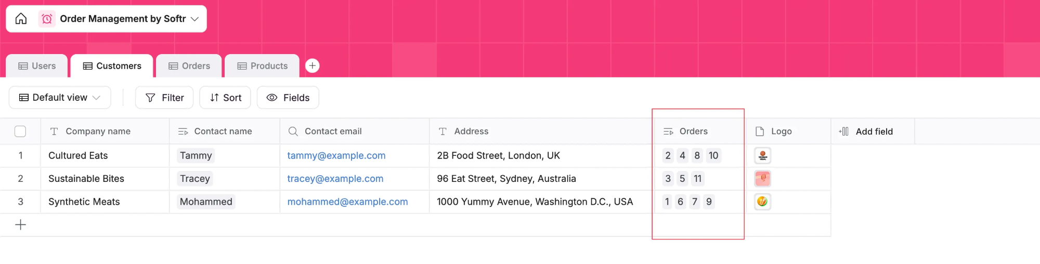Screen dimensions: 1040x264
Task: Select row number 3
Action: (20, 202)
